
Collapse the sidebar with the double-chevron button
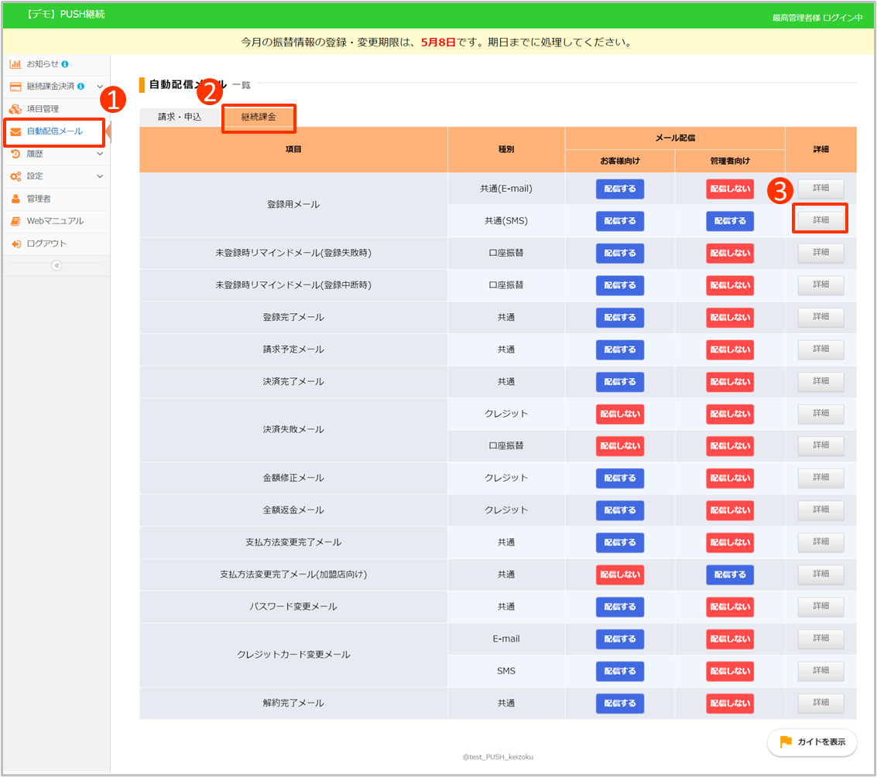pos(56,265)
